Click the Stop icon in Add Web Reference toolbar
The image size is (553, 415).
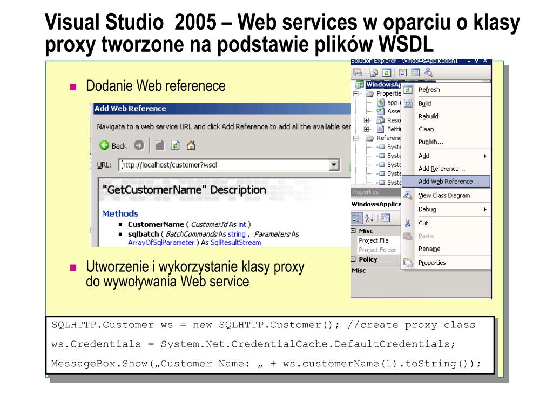point(159,145)
